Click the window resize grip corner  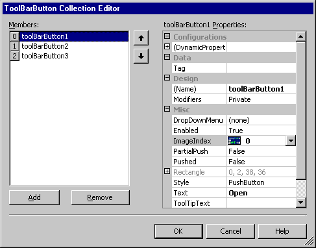click(x=310, y=242)
